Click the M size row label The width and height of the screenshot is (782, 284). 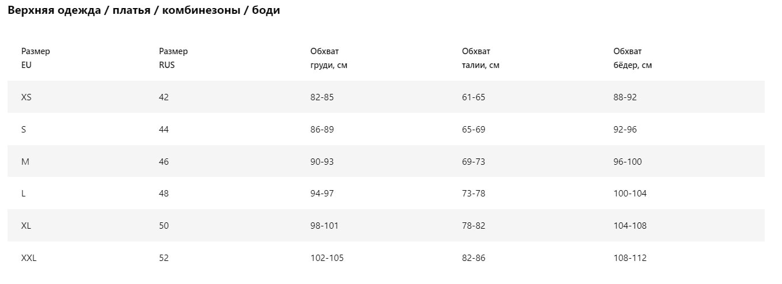(x=25, y=162)
